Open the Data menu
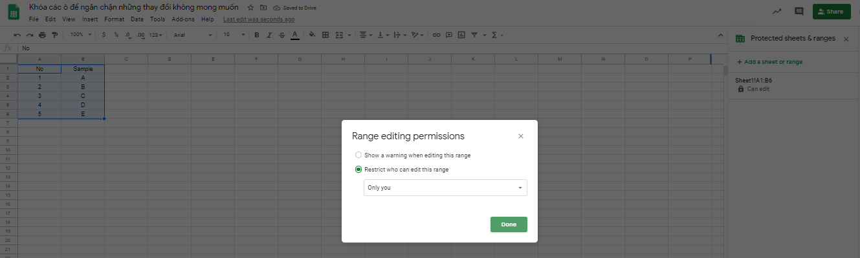860x258 pixels. [x=137, y=19]
